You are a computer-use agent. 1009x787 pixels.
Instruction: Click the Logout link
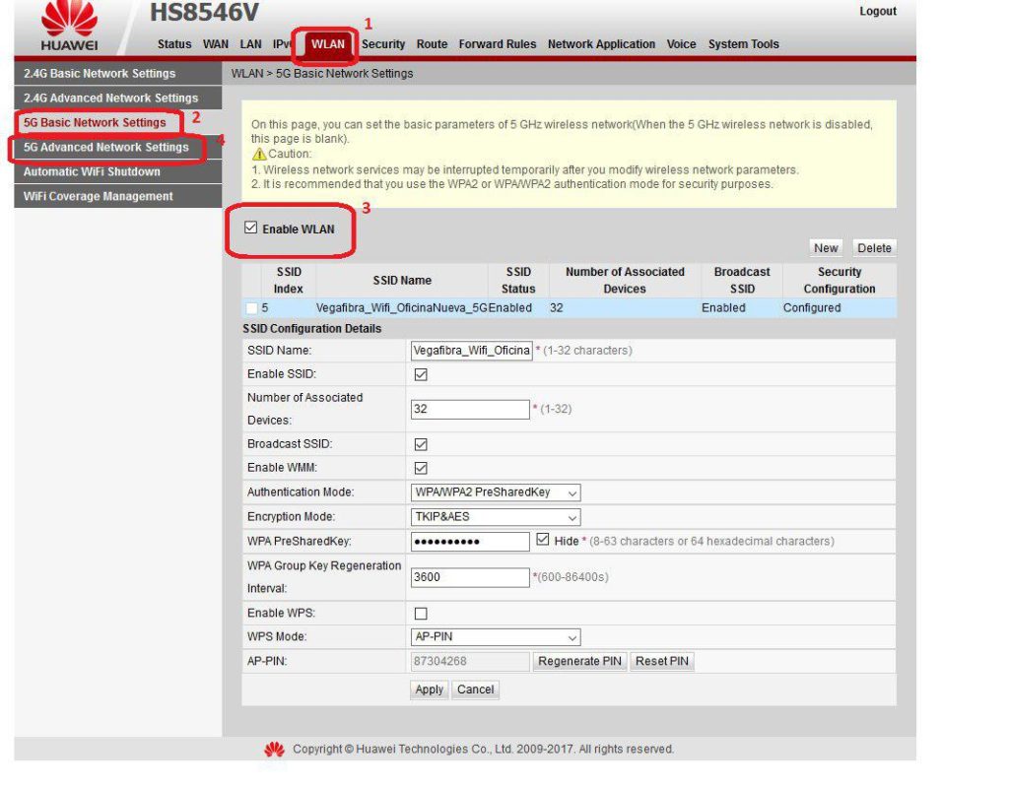[x=878, y=12]
